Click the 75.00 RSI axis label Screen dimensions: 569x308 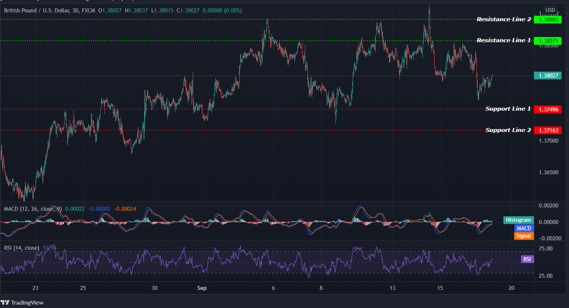[x=546, y=248]
